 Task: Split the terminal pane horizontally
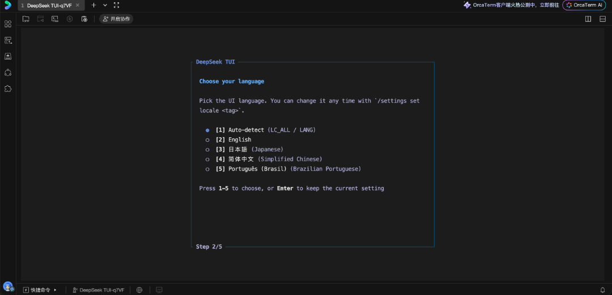point(602,19)
